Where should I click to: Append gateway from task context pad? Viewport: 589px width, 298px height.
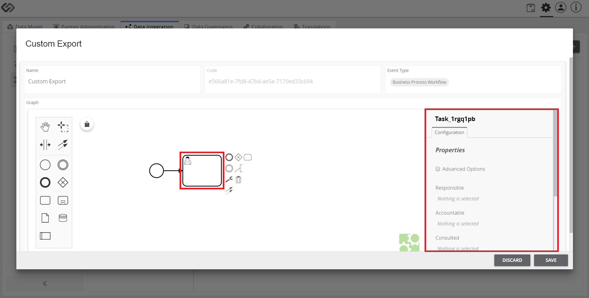point(239,157)
